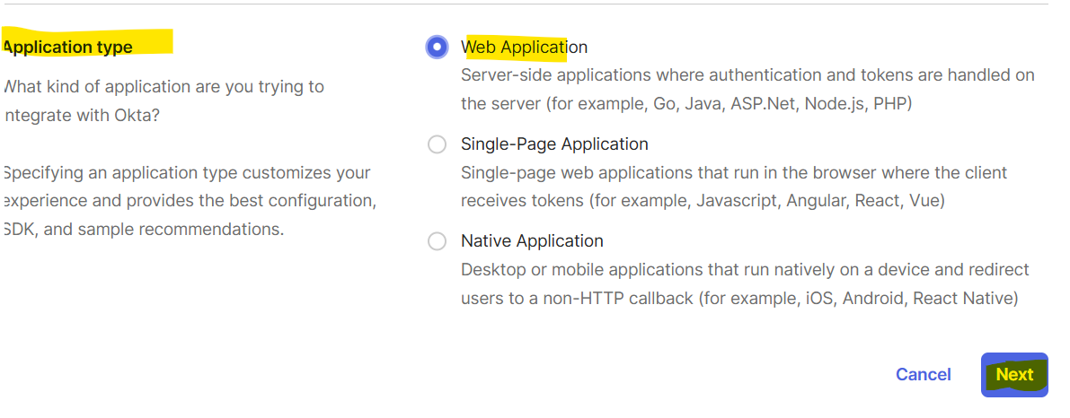
Task: Choose the Single-Page Application radio button
Action: pos(437,144)
